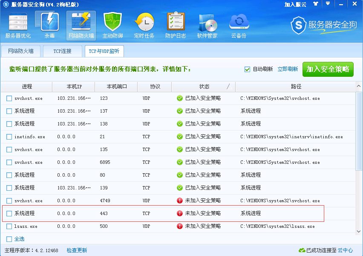Click the 检查更新 check-update link
Image resolution: width=363 pixels, height=256 pixels.
click(77, 250)
